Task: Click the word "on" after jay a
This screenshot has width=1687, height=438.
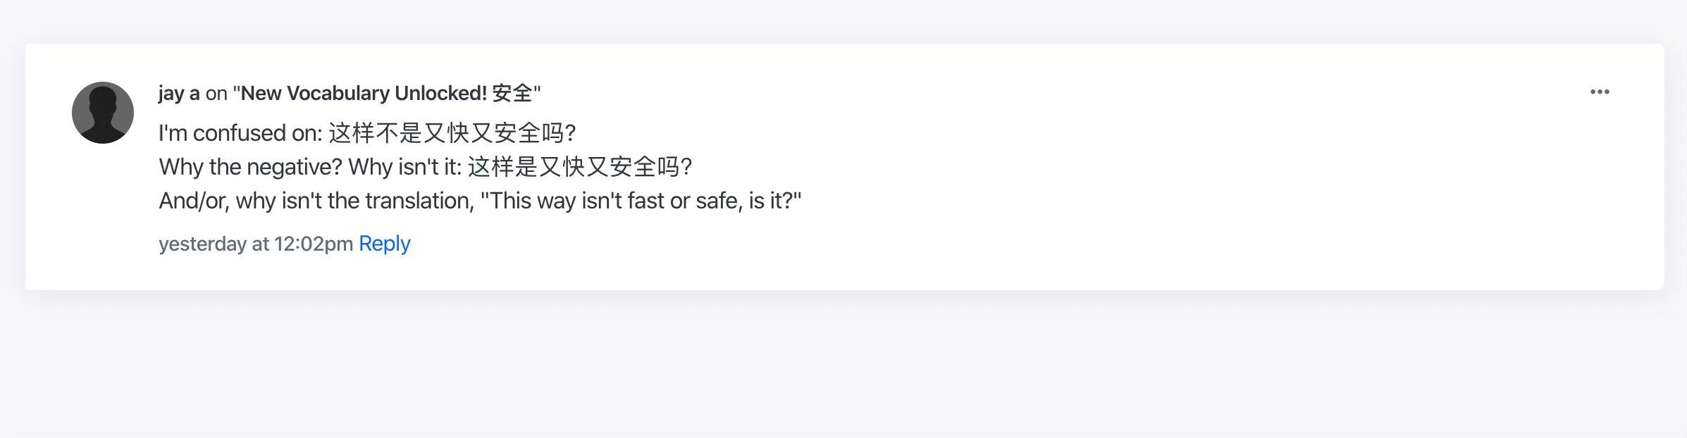Action: (x=216, y=93)
